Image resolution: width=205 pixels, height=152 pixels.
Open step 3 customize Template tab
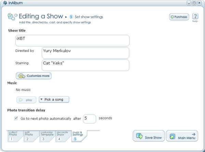[x=46, y=136]
